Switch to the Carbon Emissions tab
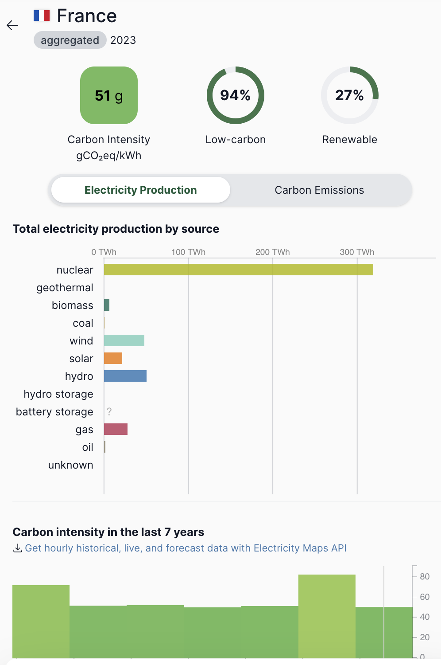The width and height of the screenshot is (441, 665). 319,190
